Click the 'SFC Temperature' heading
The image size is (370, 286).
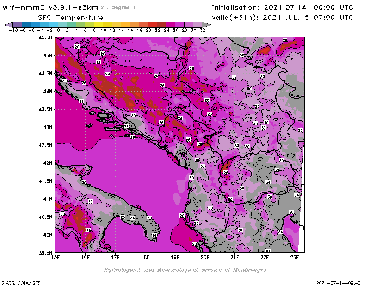click(x=71, y=18)
